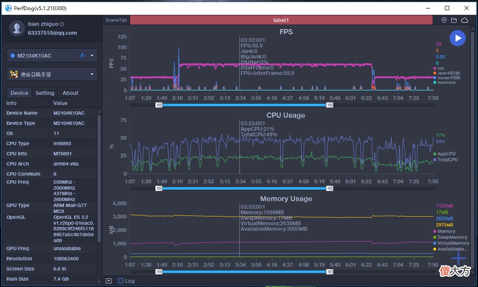This screenshot has width=478, height=287.
Task: Select the Device tab
Action: (x=19, y=93)
